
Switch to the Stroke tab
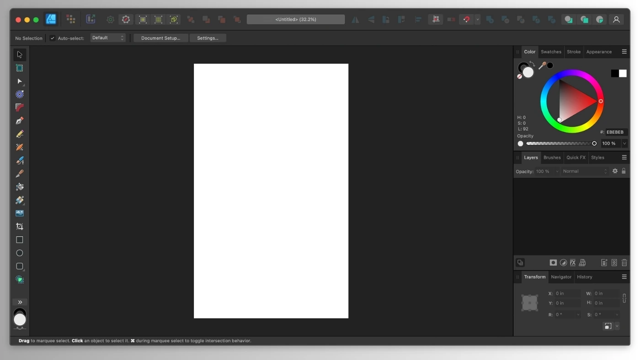[574, 52]
